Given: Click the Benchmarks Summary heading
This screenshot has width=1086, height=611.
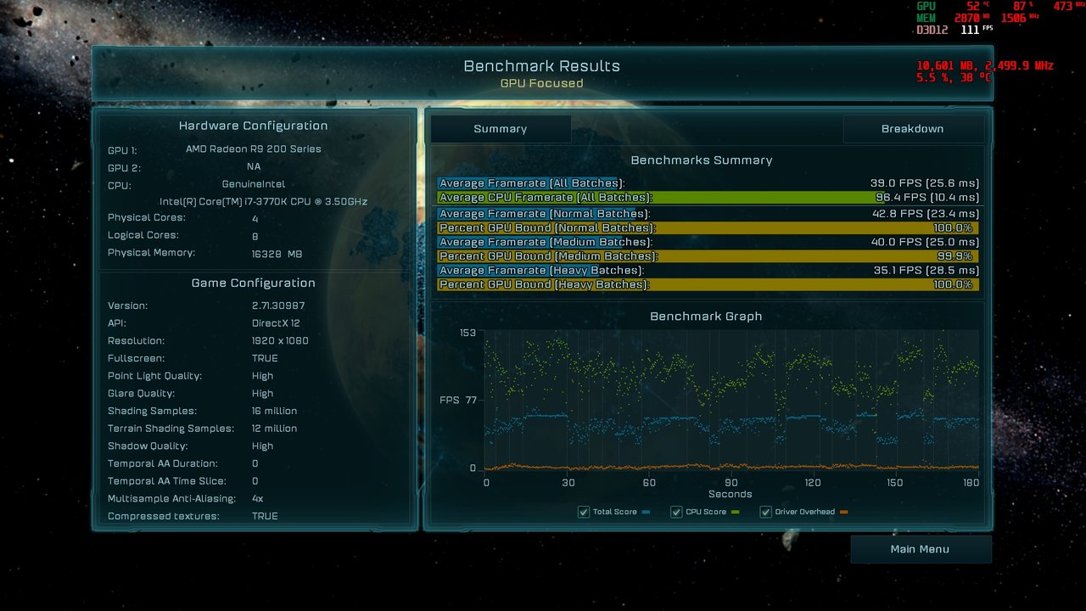Looking at the screenshot, I should click(x=702, y=160).
